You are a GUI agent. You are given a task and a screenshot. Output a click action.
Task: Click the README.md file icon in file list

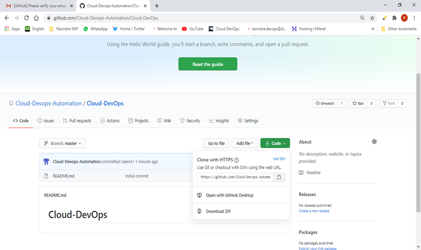[x=46, y=176]
